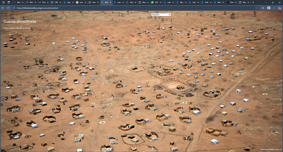The width and height of the screenshot is (283, 152).
Task: Open the user profile avatar
Action: [x=269, y=8]
